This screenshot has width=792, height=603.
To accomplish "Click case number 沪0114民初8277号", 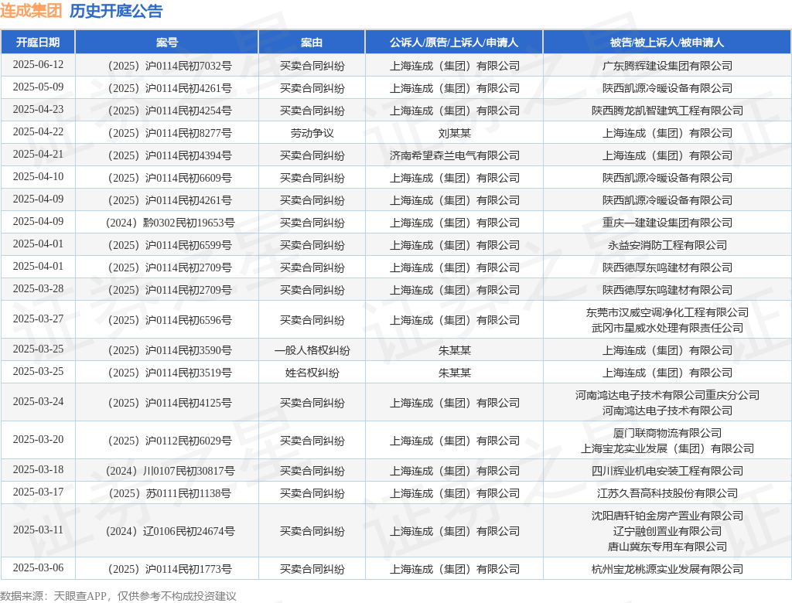I will pyautogui.click(x=169, y=133).
